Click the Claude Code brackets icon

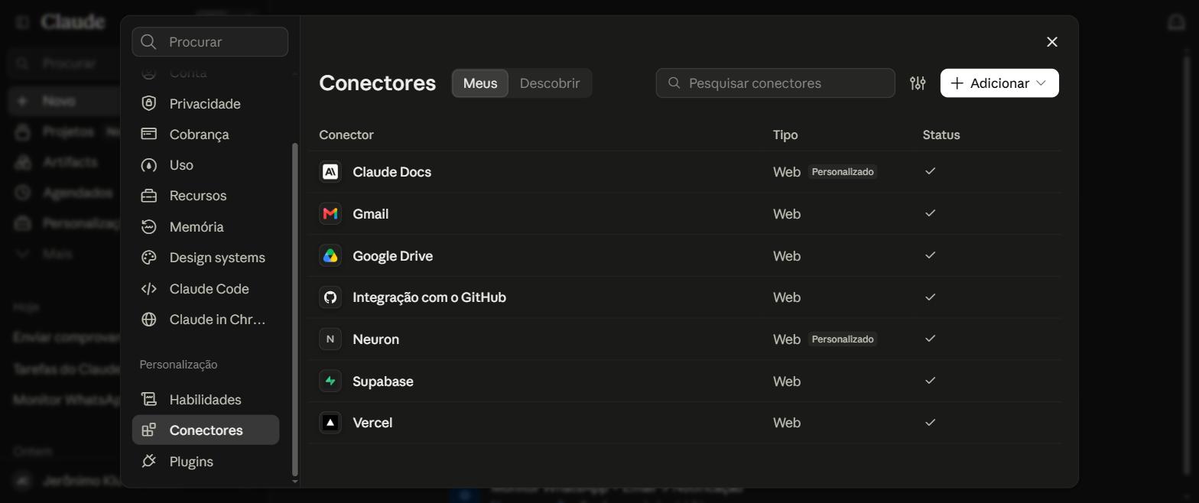click(x=149, y=289)
